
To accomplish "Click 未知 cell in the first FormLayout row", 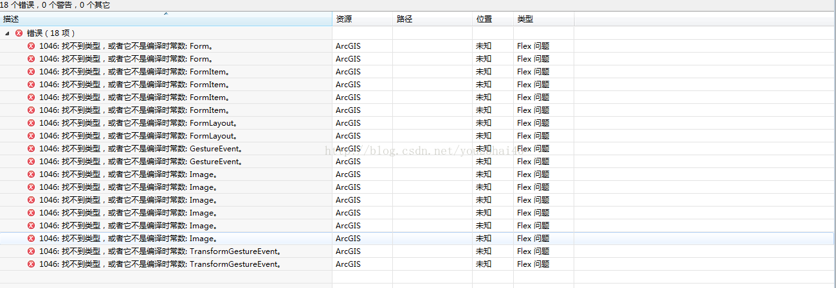I will [484, 123].
